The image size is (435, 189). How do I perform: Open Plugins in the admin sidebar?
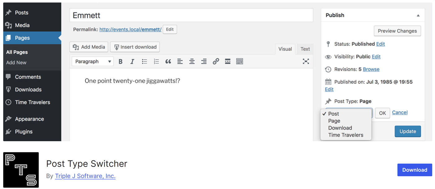24,132
